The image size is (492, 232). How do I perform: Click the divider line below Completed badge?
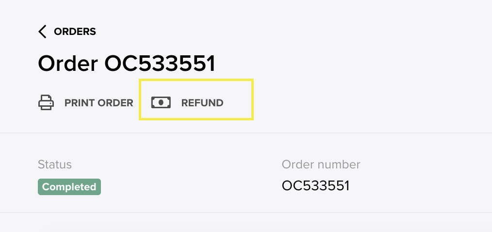(x=246, y=213)
